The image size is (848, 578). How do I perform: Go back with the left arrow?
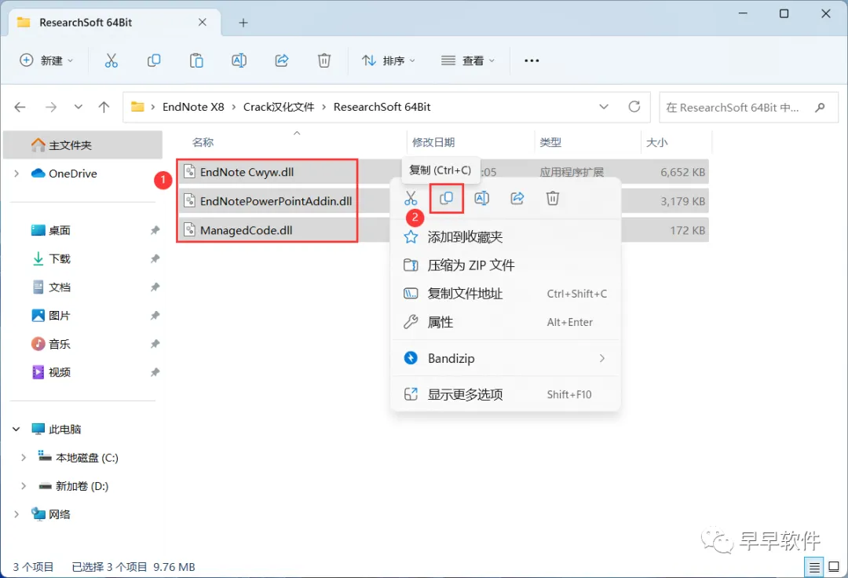(20, 107)
